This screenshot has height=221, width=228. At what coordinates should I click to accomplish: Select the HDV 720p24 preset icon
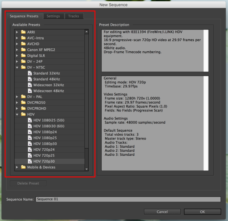[x=30, y=149]
